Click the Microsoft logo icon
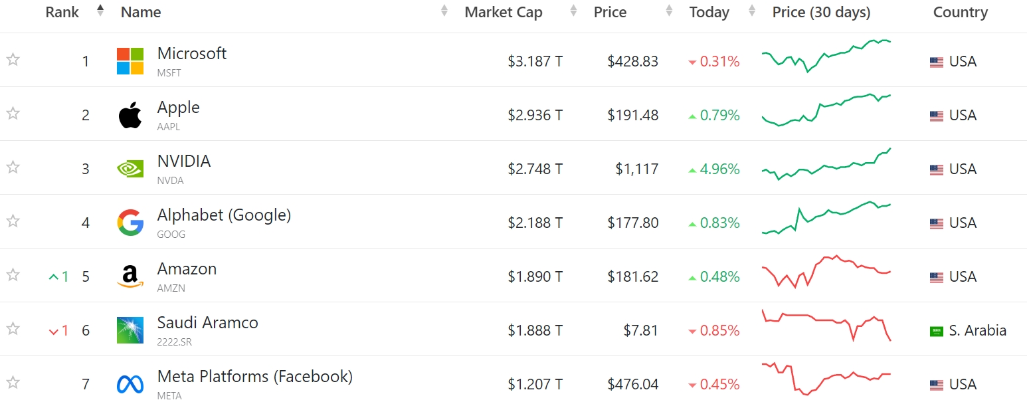The width and height of the screenshot is (1027, 400). 130,61
